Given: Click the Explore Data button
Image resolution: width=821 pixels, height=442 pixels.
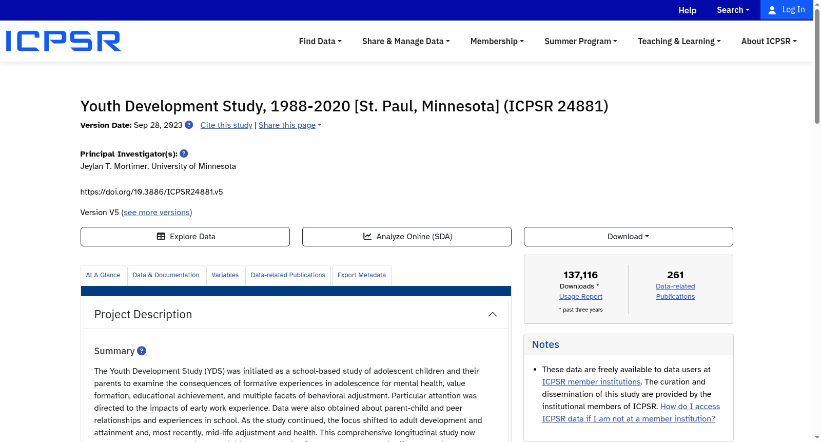Looking at the screenshot, I should (x=185, y=237).
